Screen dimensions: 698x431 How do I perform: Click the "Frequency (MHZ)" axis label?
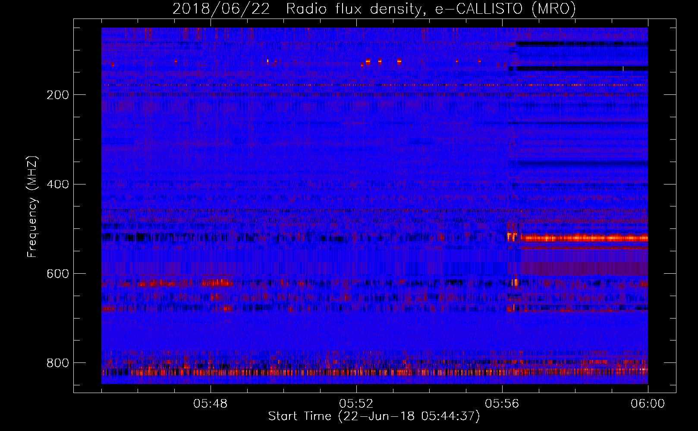(x=32, y=206)
